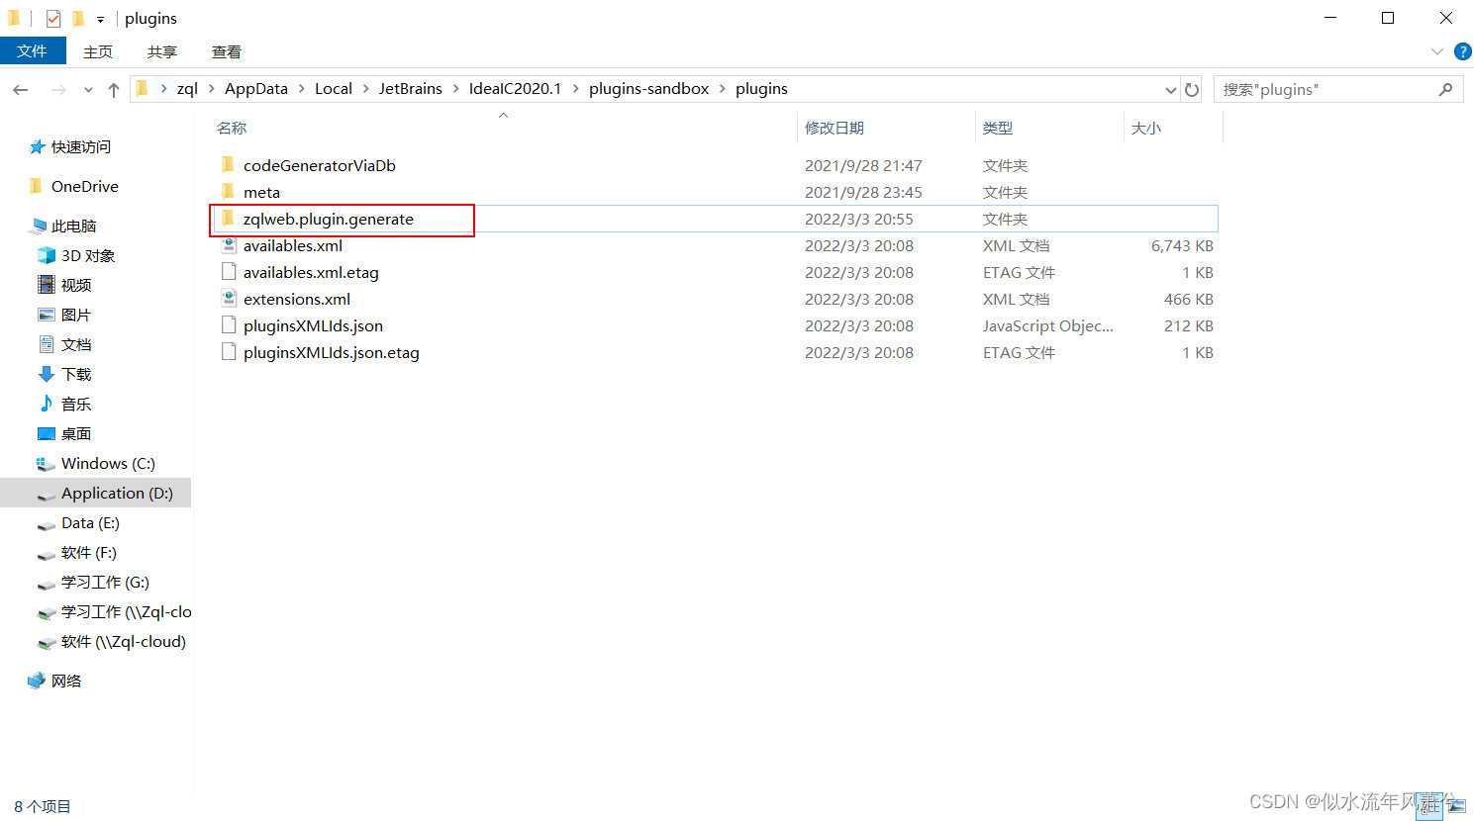Open 图片 folder in the sidebar
1474x821 pixels.
coord(76,315)
